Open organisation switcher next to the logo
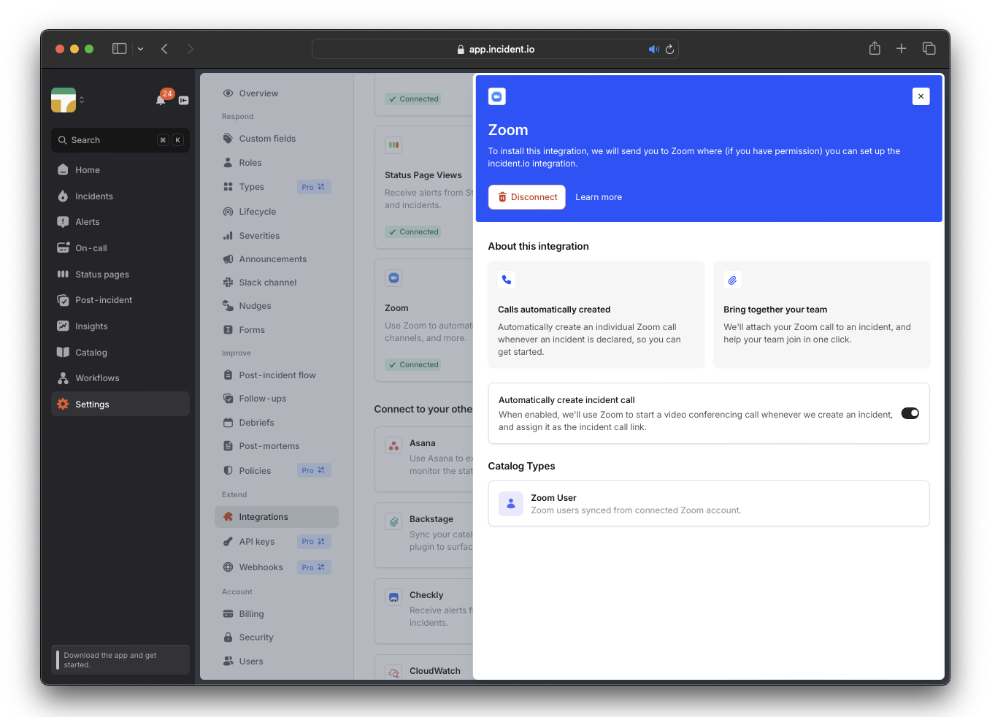 [x=82, y=99]
